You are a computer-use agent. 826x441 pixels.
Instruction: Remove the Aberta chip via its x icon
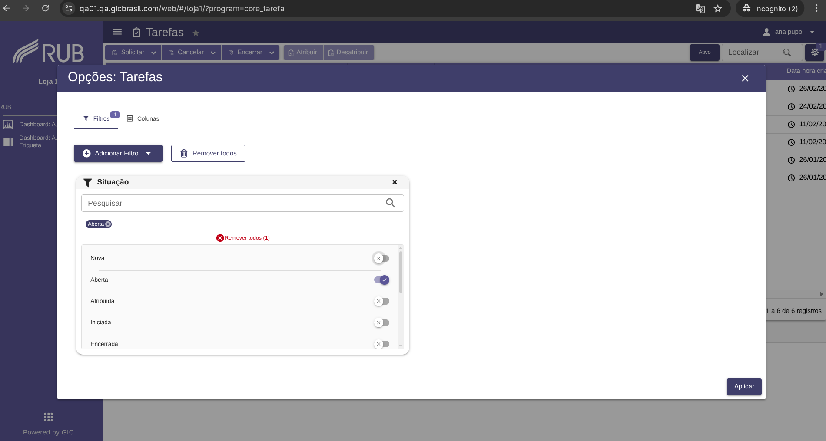tap(108, 224)
